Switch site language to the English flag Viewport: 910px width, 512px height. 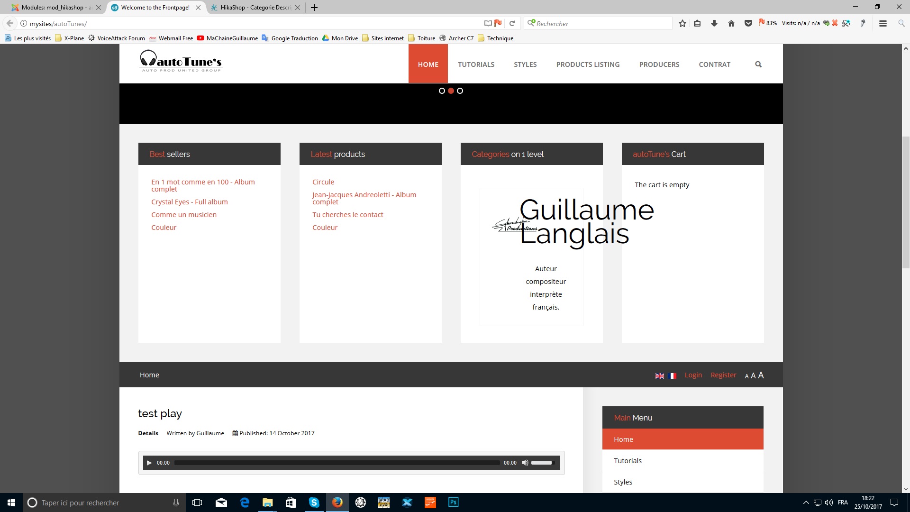659,375
